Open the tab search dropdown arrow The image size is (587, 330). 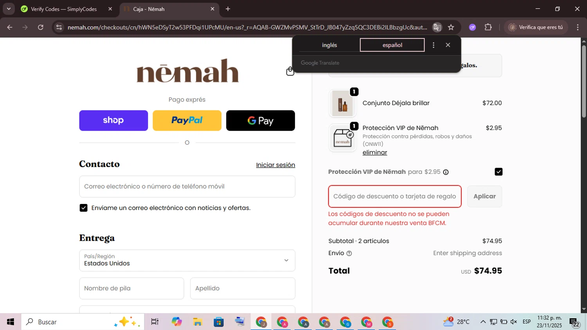[9, 9]
